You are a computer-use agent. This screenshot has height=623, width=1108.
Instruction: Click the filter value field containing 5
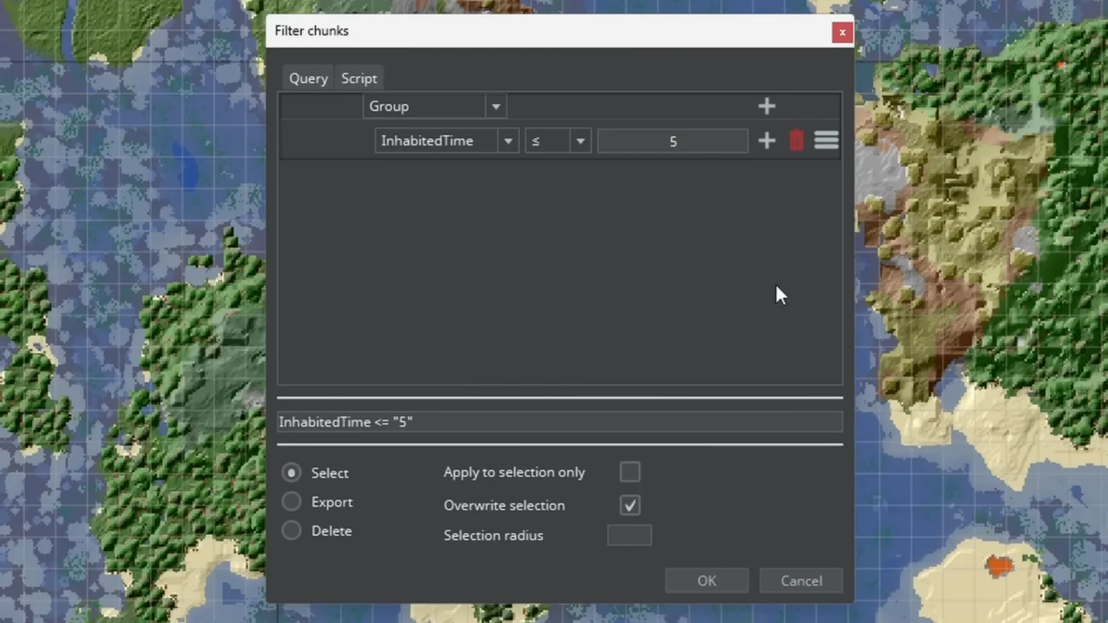pyautogui.click(x=672, y=141)
